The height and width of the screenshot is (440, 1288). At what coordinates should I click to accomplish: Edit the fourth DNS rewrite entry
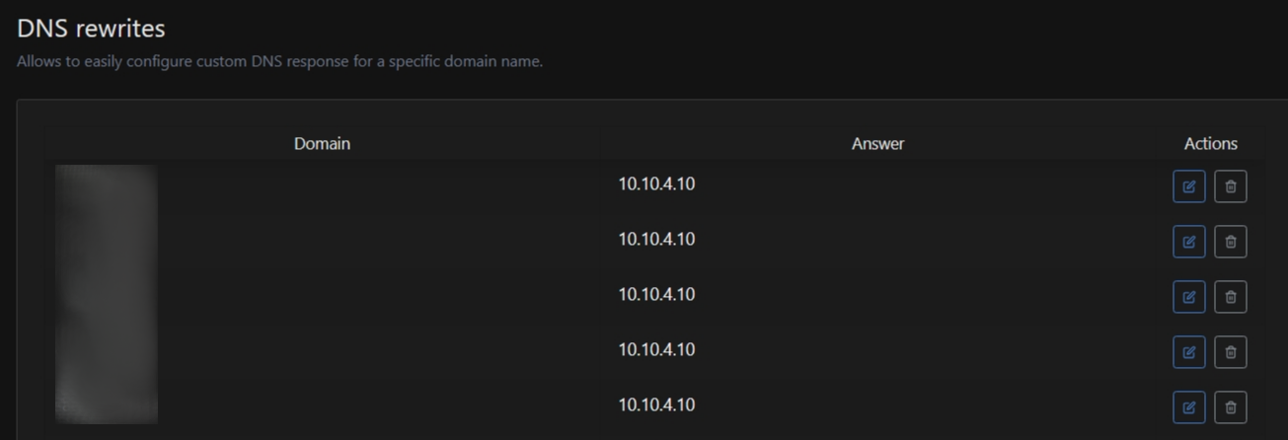pos(1189,352)
